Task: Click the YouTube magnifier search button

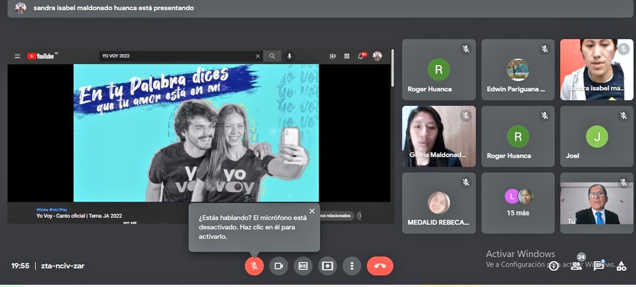Action: pos(272,56)
